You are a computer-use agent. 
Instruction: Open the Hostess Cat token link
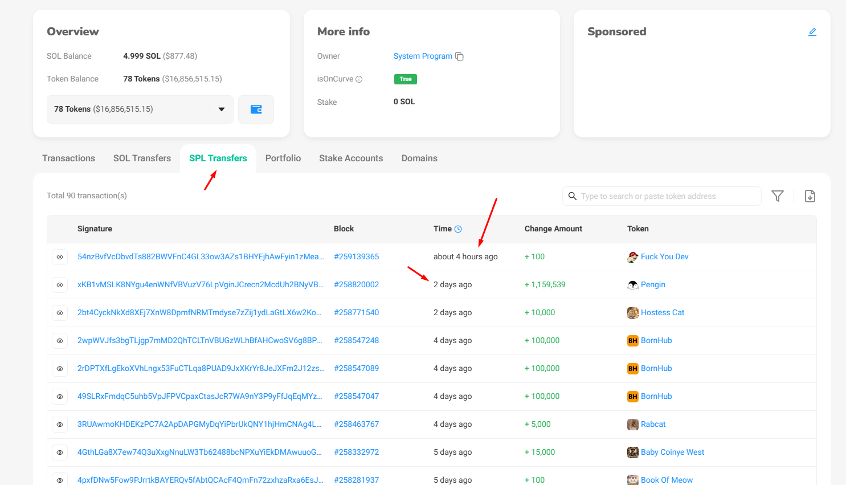pos(662,313)
